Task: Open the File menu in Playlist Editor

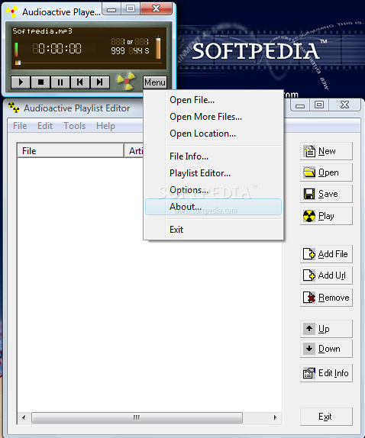Action: click(20, 126)
